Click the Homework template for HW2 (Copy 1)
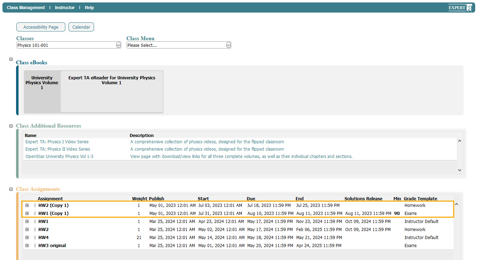 (415, 205)
